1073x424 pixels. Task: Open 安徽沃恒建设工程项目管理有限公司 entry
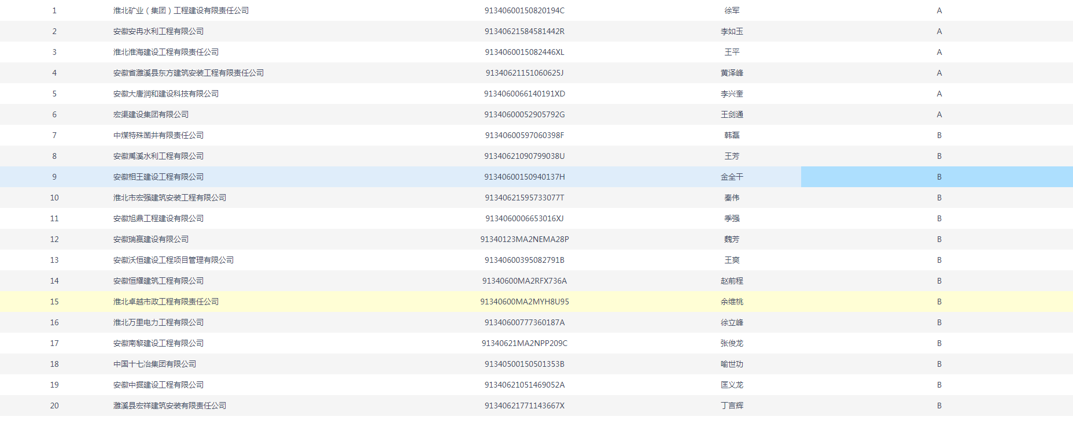[x=174, y=260]
